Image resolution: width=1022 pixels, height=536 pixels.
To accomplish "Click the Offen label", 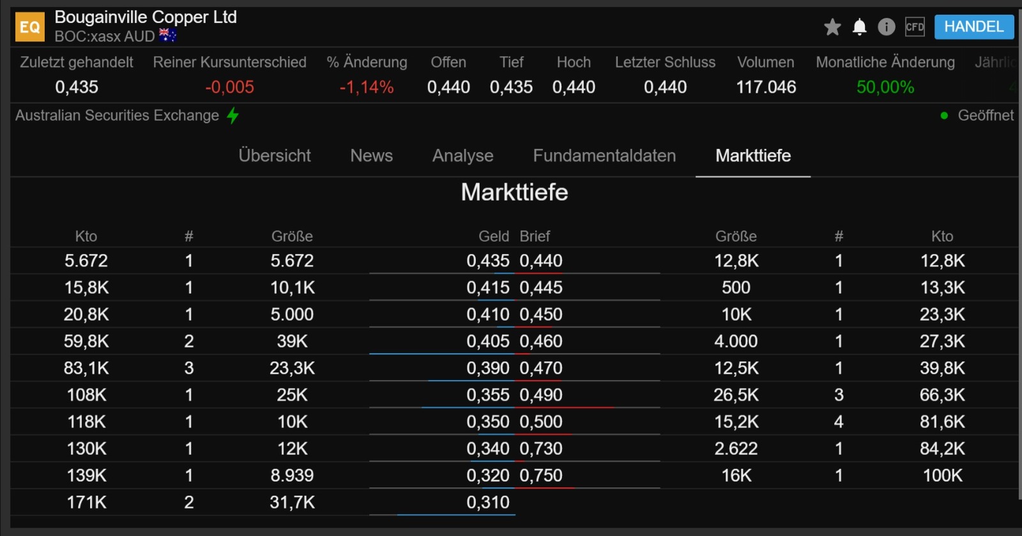I will (x=448, y=63).
